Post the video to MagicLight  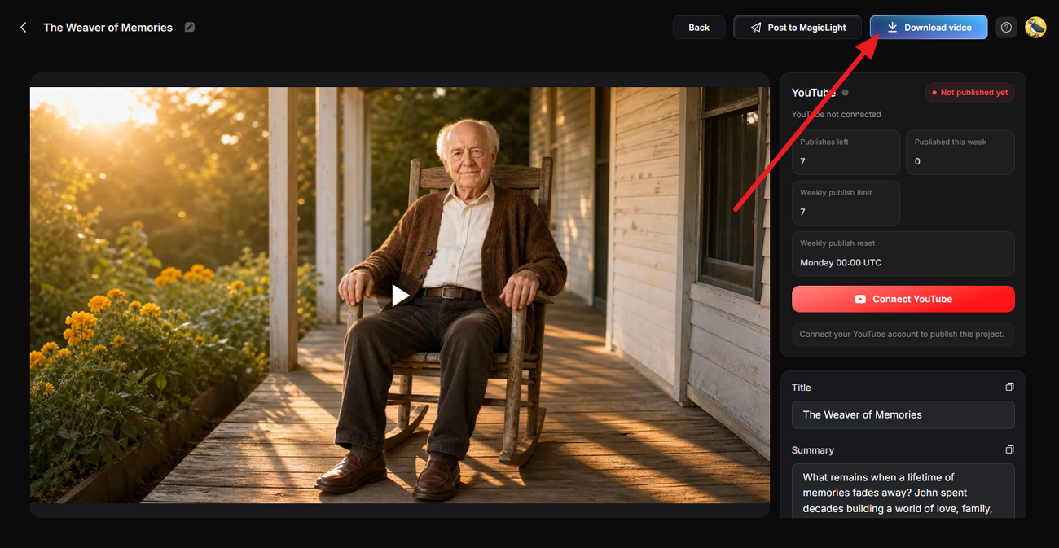tap(798, 28)
